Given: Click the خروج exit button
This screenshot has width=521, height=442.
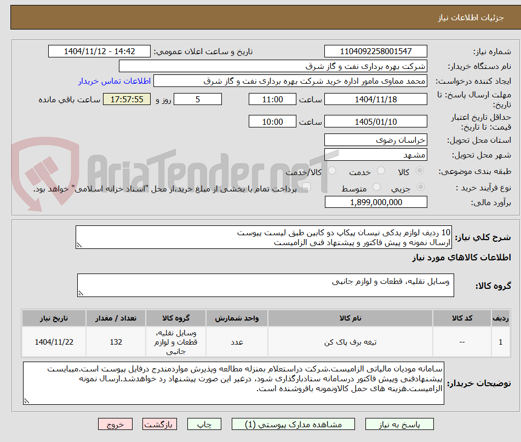Looking at the screenshot, I should [115, 424].
